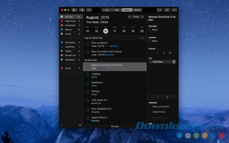Enable the Location checkbox
229x143 pixels.
150,41
